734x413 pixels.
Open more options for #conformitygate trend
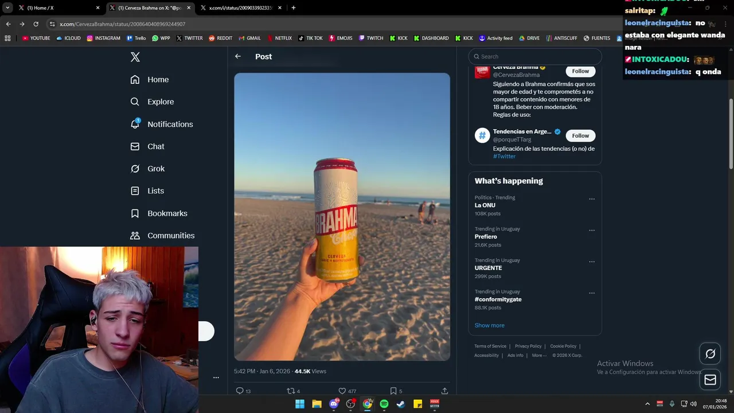click(592, 293)
